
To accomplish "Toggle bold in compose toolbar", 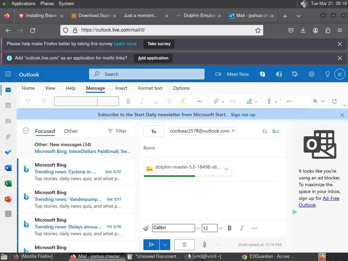I will [x=229, y=228].
